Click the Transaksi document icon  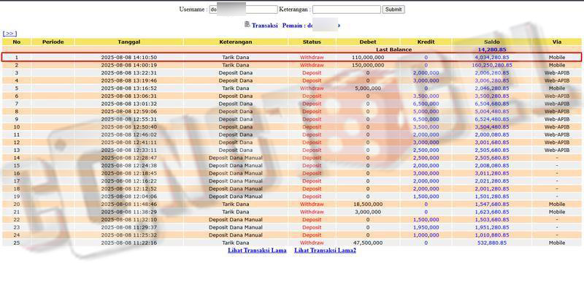247,25
